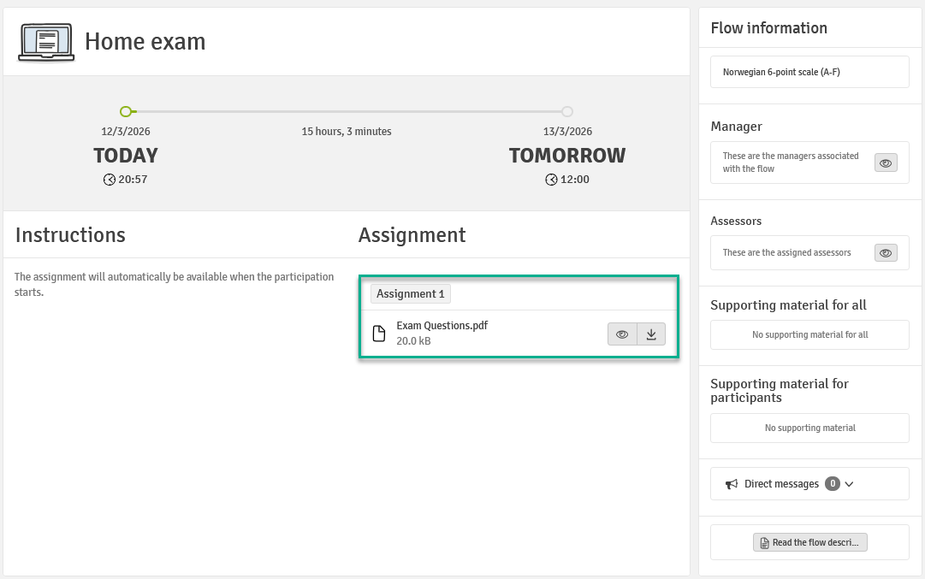Select the Assignment 1 tab label
Image resolution: width=925 pixels, height=579 pixels.
click(x=411, y=293)
